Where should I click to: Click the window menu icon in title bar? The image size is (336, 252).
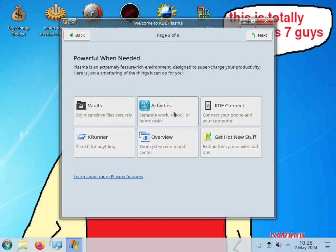[65, 22]
